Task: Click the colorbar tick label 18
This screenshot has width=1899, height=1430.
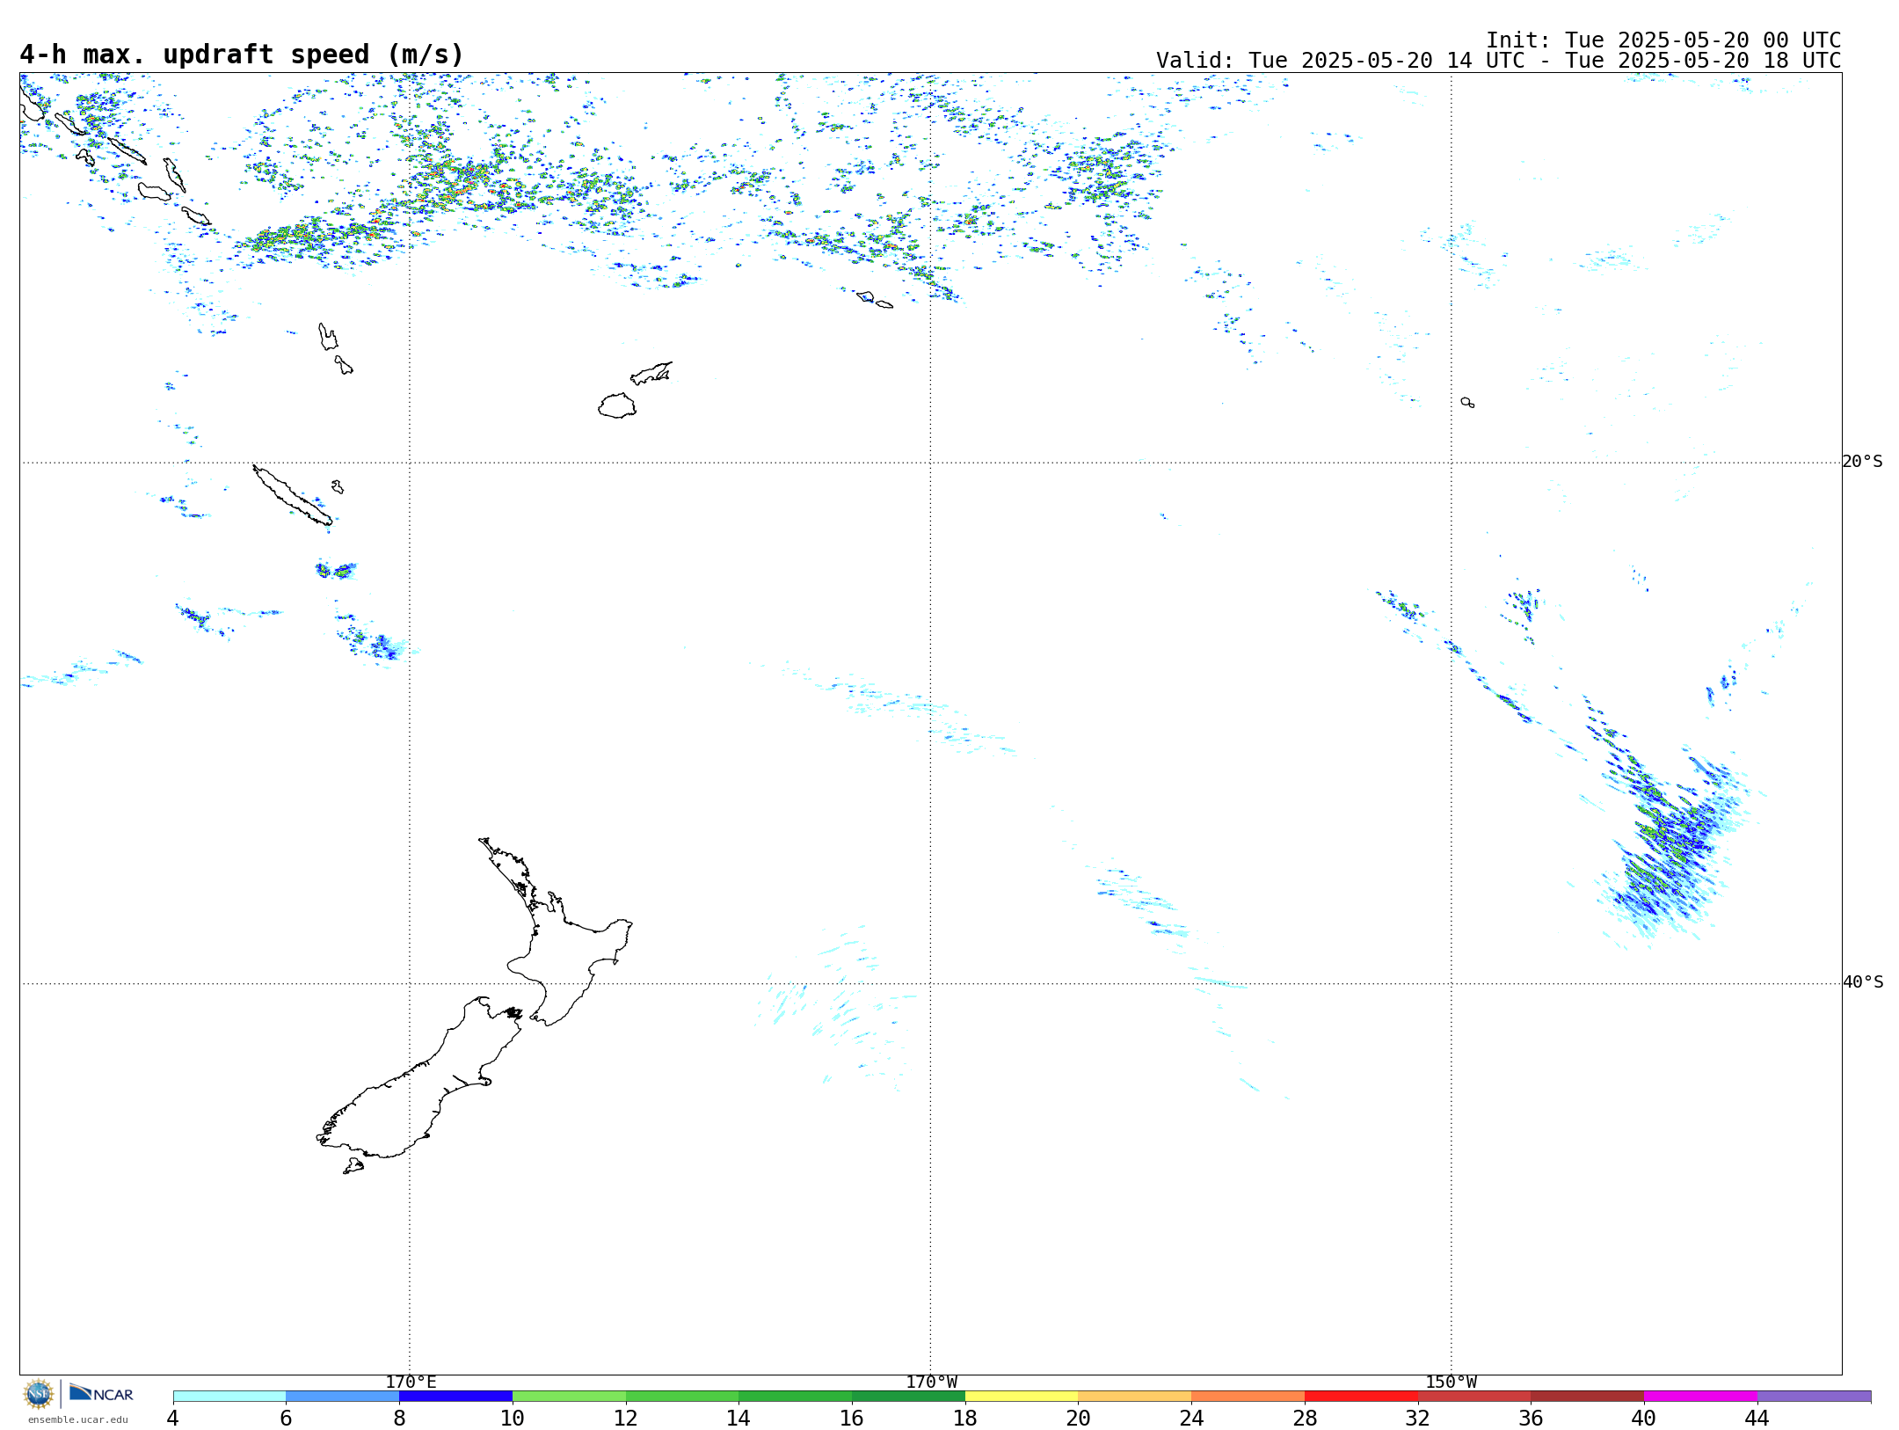Action: click(965, 1418)
